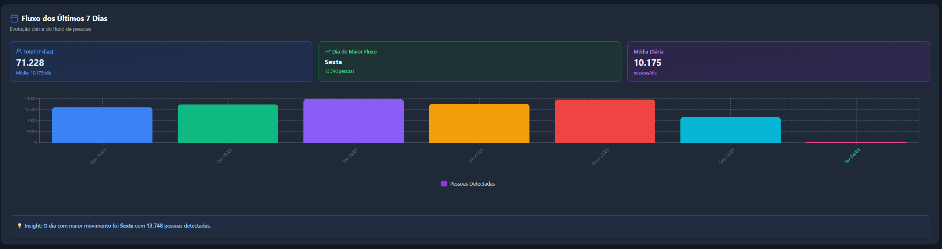
Task: Click the subtitle Evolução diária do fluxo de pessoas
Action: (50, 29)
